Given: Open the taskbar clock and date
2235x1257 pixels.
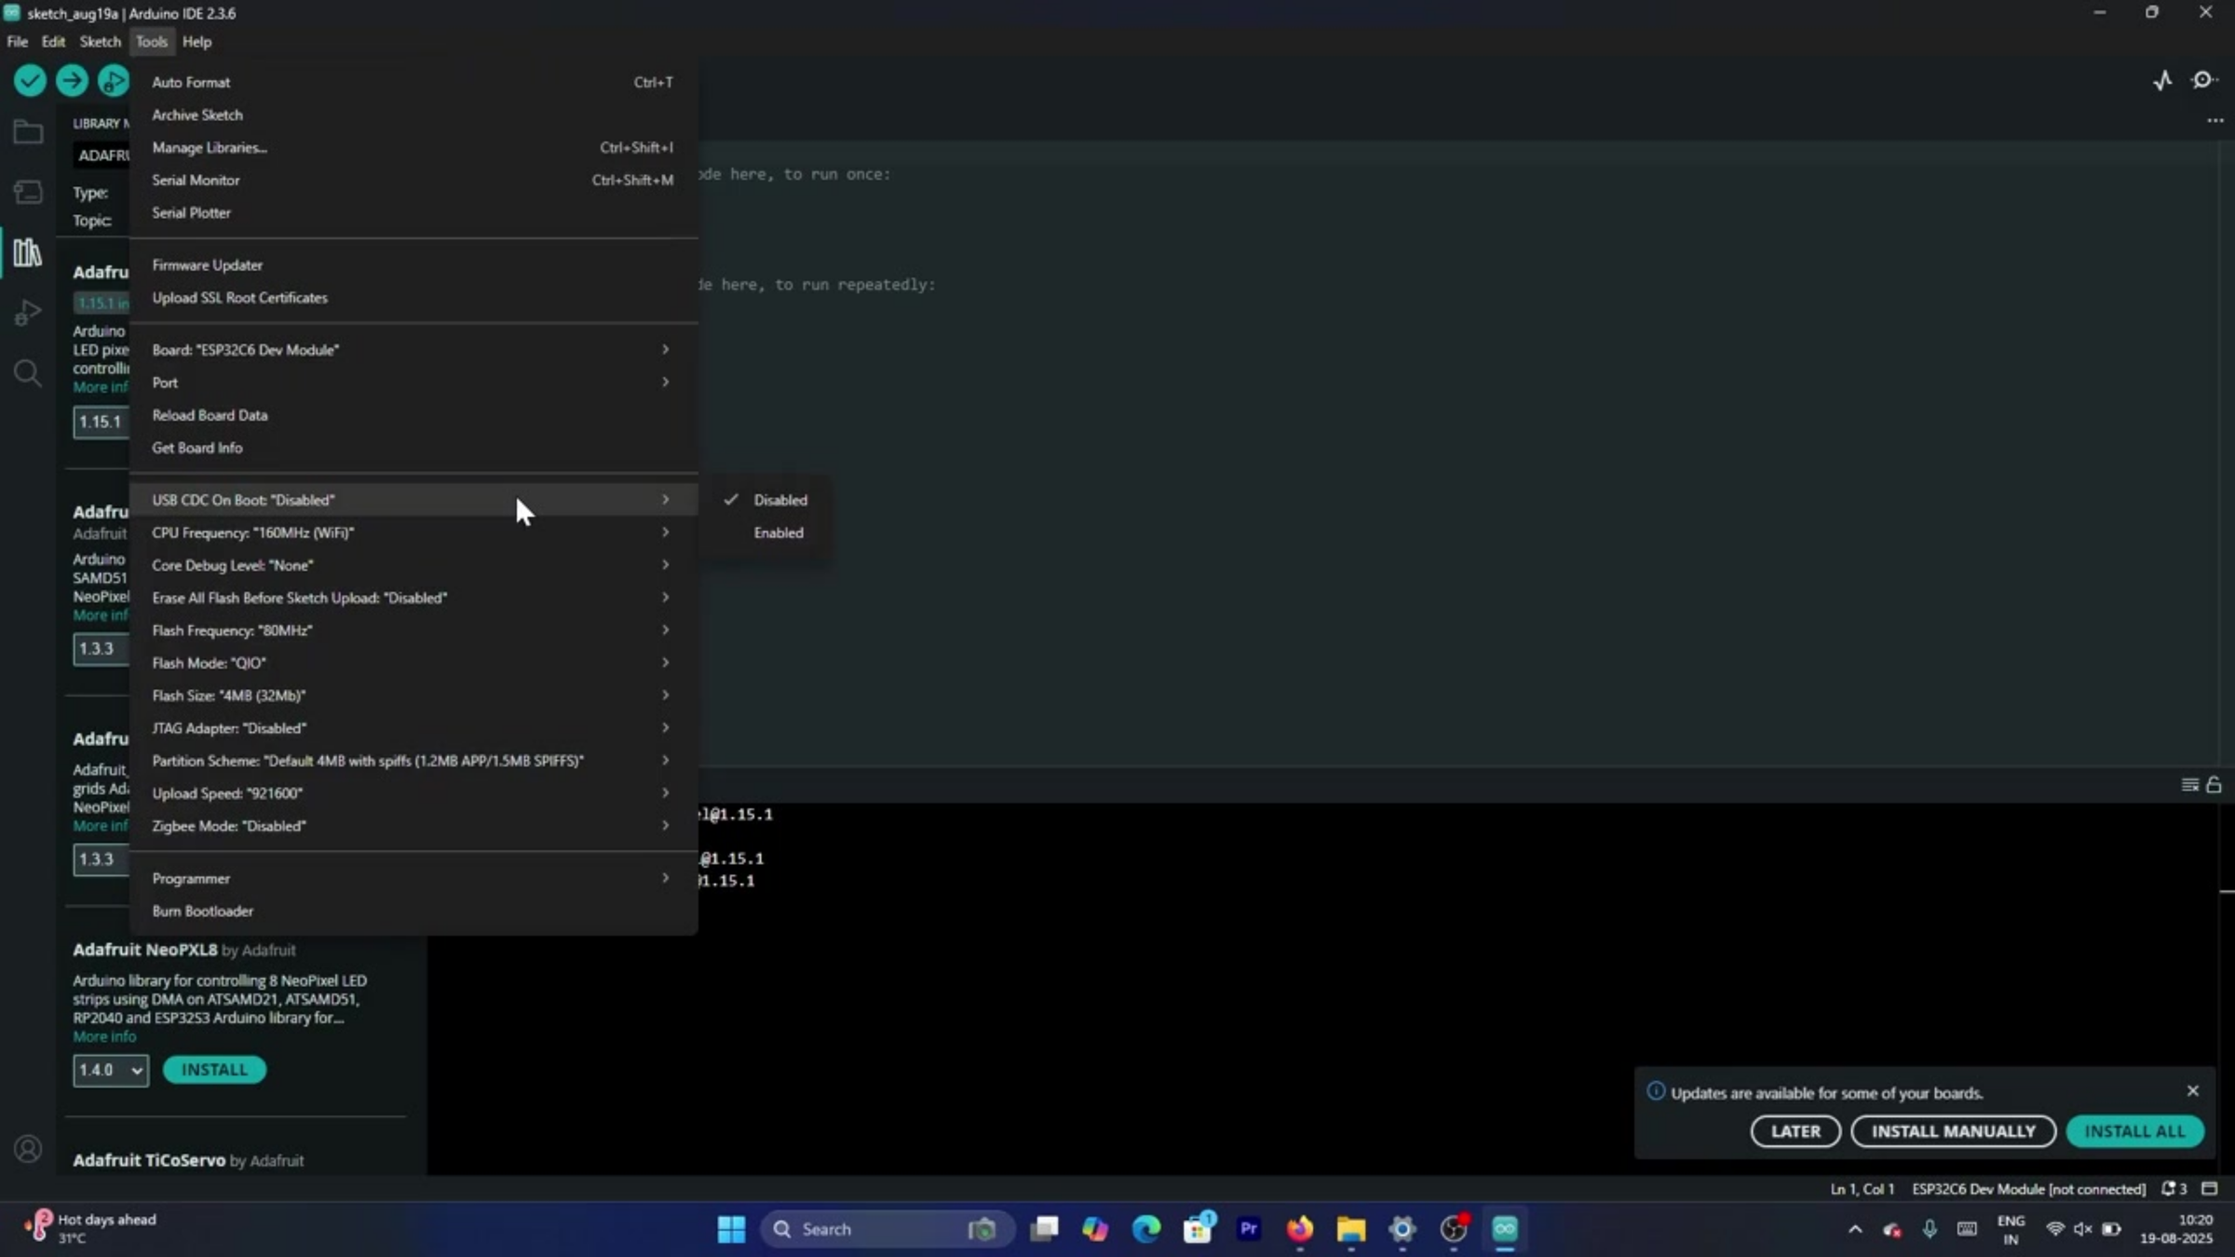Looking at the screenshot, I should [2175, 1229].
